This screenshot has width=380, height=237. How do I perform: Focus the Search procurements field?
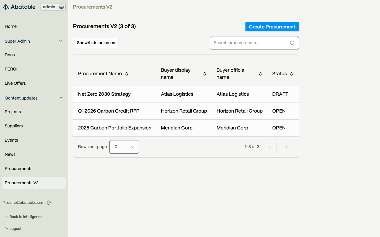(x=254, y=43)
